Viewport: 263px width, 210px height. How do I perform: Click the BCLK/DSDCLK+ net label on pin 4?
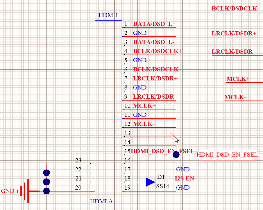[157, 51]
